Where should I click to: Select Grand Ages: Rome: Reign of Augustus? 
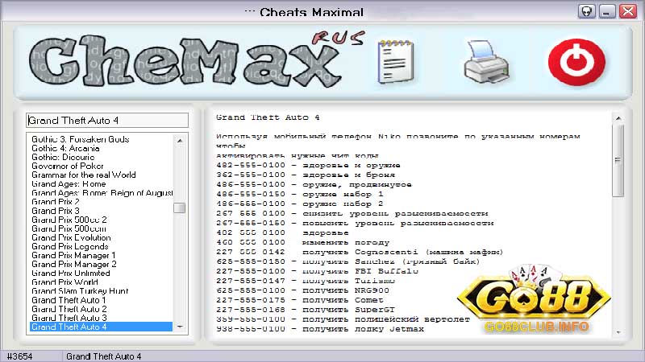(102, 193)
